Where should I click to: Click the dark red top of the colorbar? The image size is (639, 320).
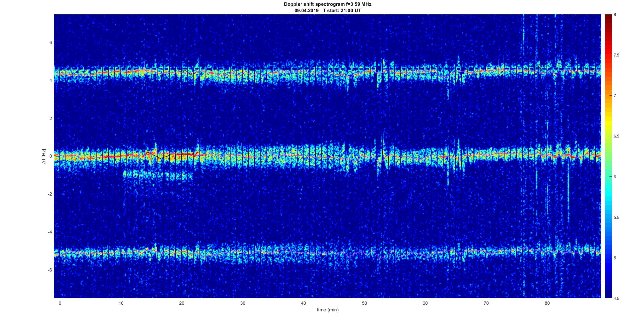(608, 19)
